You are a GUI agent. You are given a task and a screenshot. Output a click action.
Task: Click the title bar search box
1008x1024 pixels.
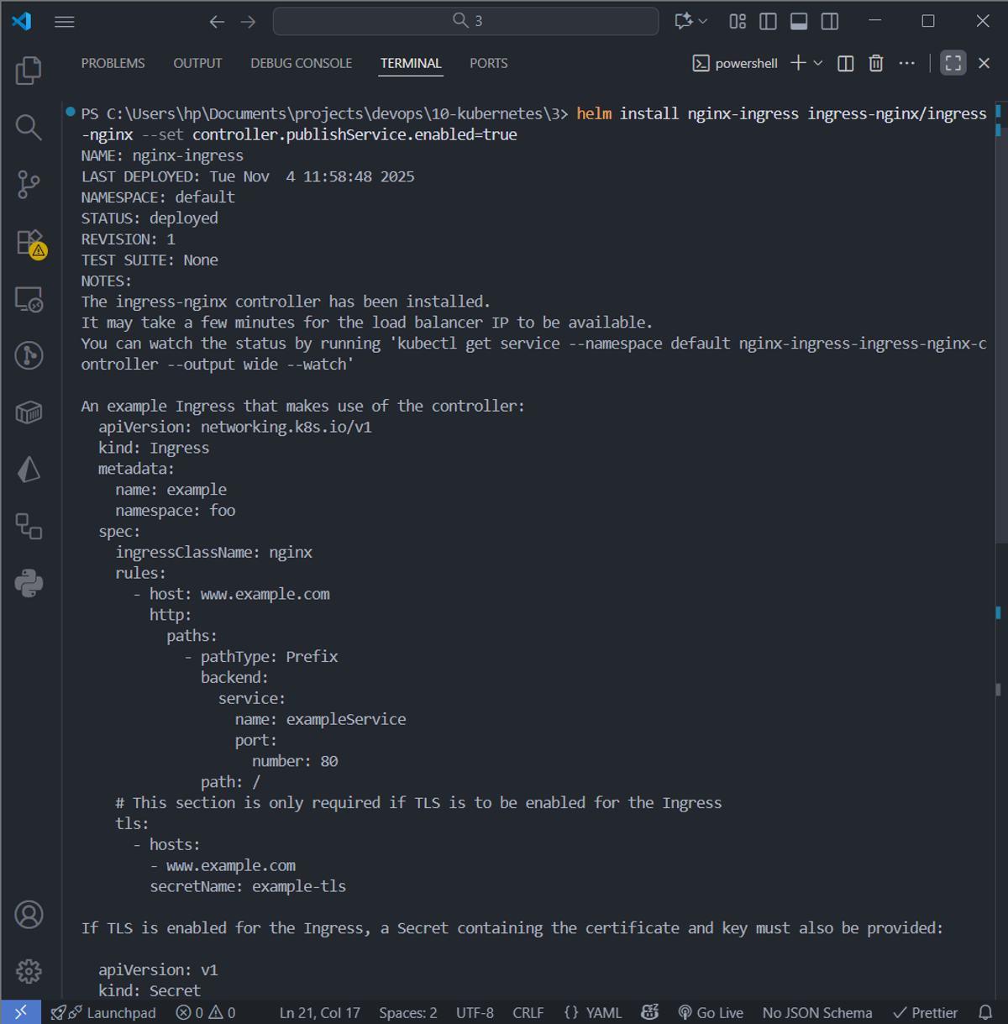coord(466,21)
